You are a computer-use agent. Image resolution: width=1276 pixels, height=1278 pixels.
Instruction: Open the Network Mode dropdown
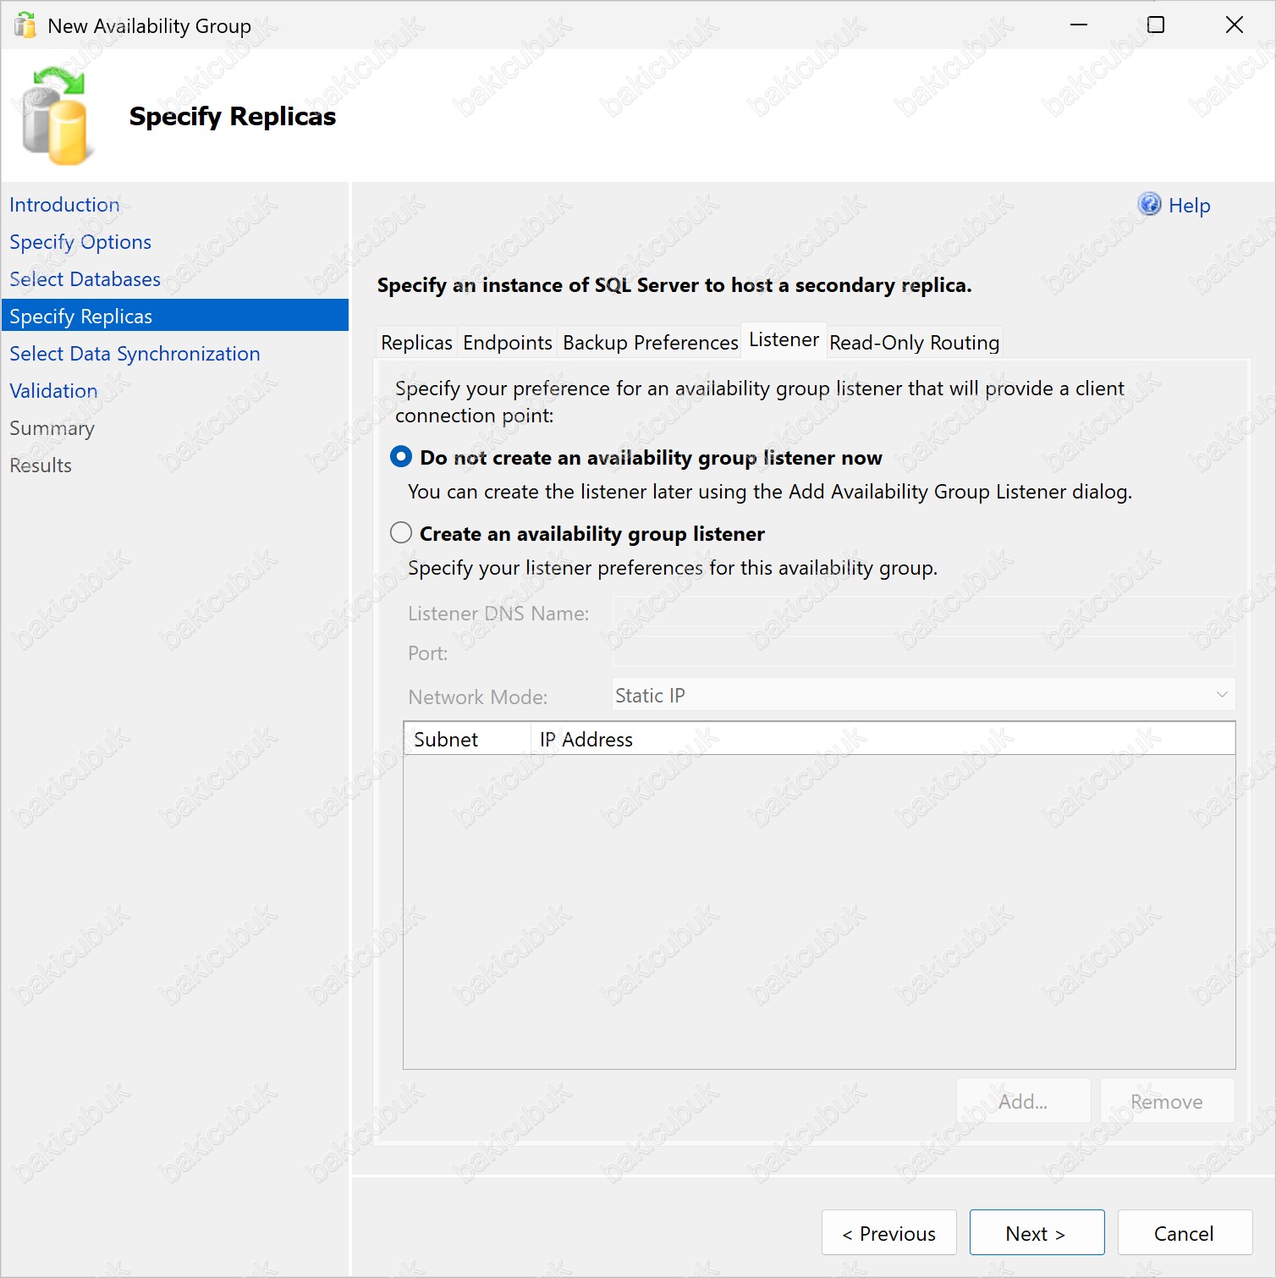click(922, 696)
